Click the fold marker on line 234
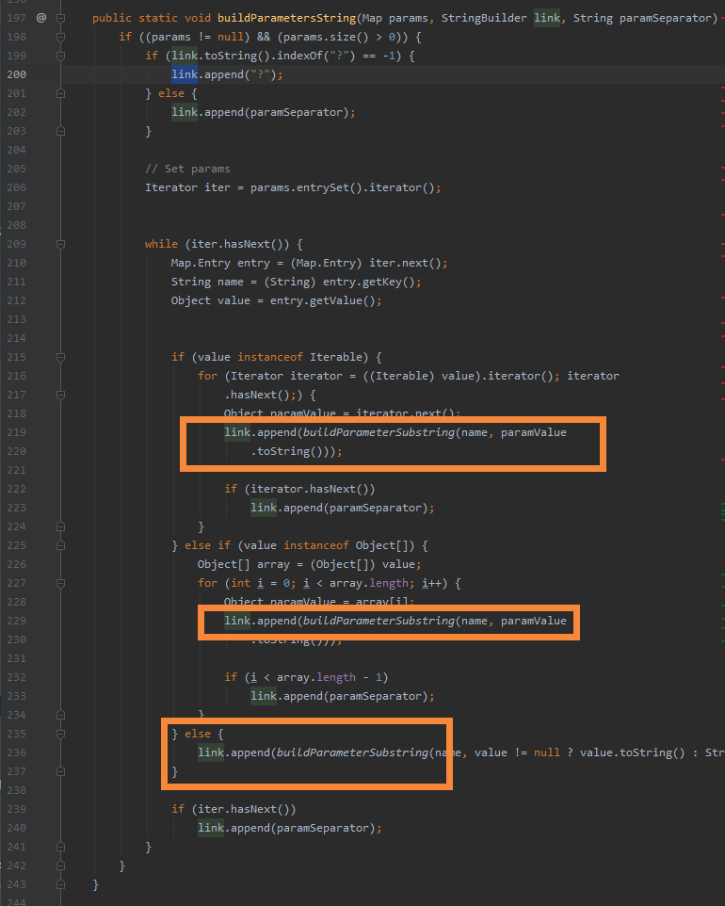 (60, 715)
